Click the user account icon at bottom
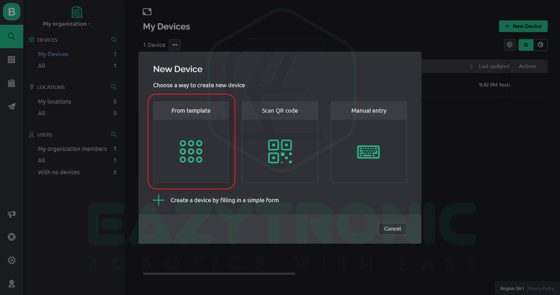The image size is (560, 295). 12,283
